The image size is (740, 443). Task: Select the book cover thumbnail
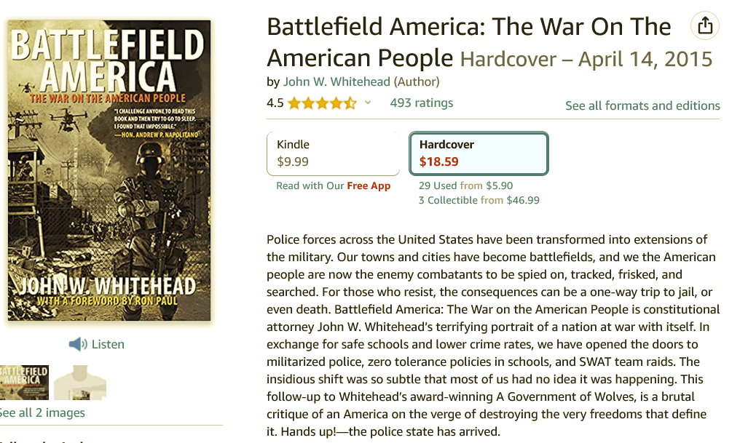pos(23,382)
